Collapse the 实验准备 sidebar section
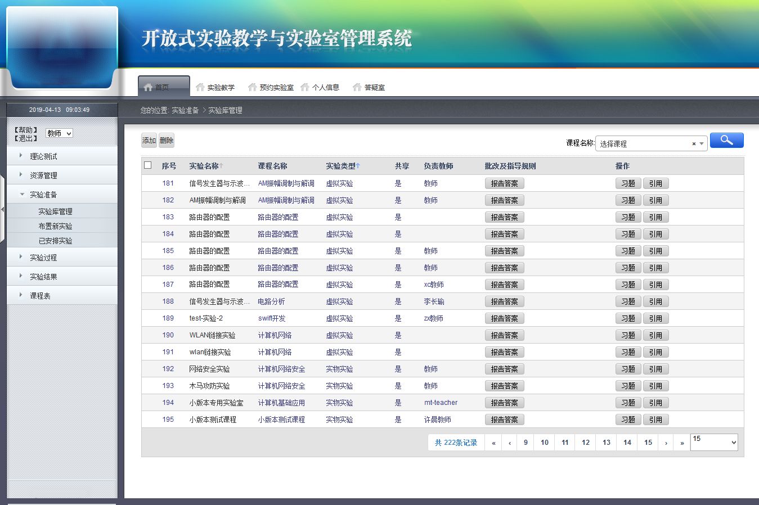 pos(43,195)
